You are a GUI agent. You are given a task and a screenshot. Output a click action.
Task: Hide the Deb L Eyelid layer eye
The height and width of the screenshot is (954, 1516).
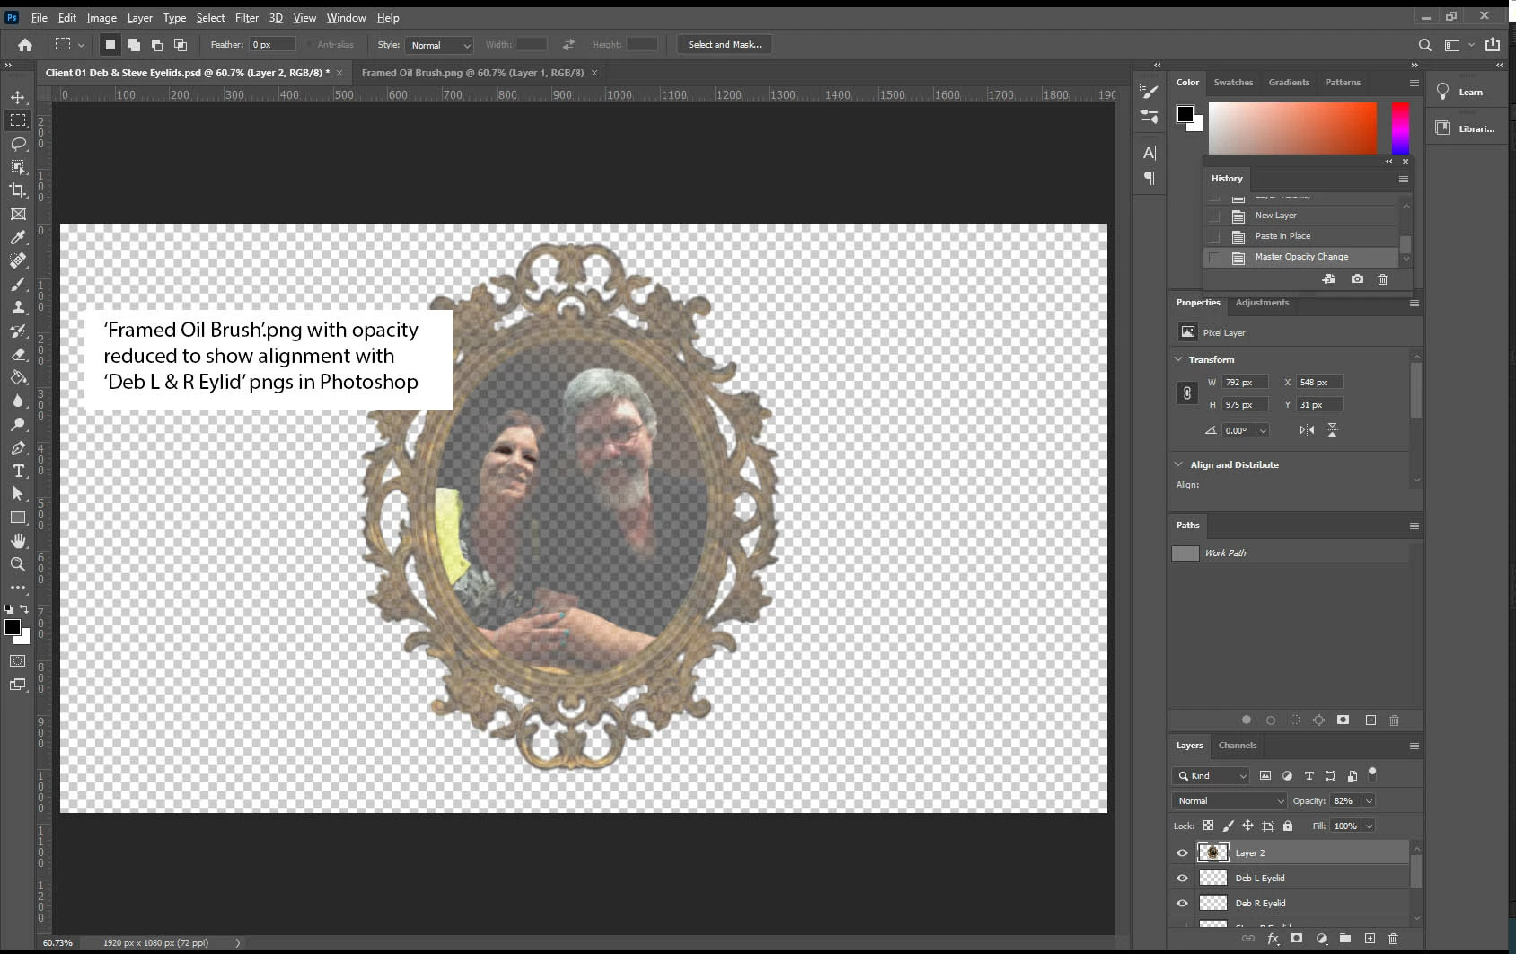point(1182,878)
